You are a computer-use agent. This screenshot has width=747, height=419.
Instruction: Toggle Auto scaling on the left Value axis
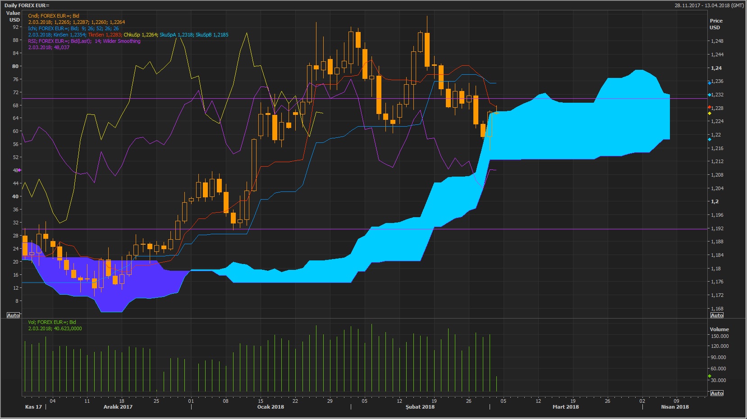coord(14,315)
